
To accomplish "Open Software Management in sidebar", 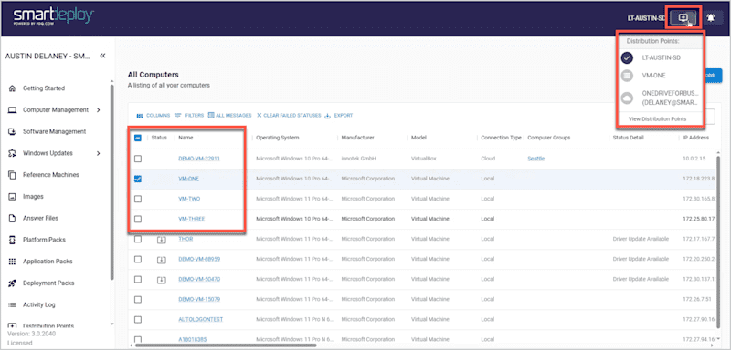I will point(55,131).
